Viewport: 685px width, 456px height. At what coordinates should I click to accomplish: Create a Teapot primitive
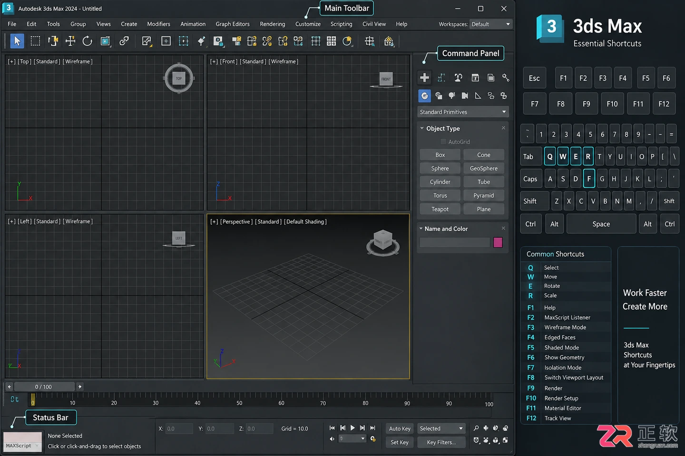point(440,209)
